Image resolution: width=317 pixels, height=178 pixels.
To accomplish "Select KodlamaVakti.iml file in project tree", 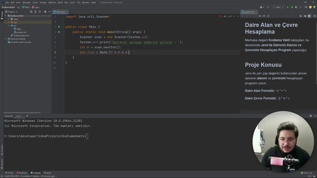I will (20, 36).
